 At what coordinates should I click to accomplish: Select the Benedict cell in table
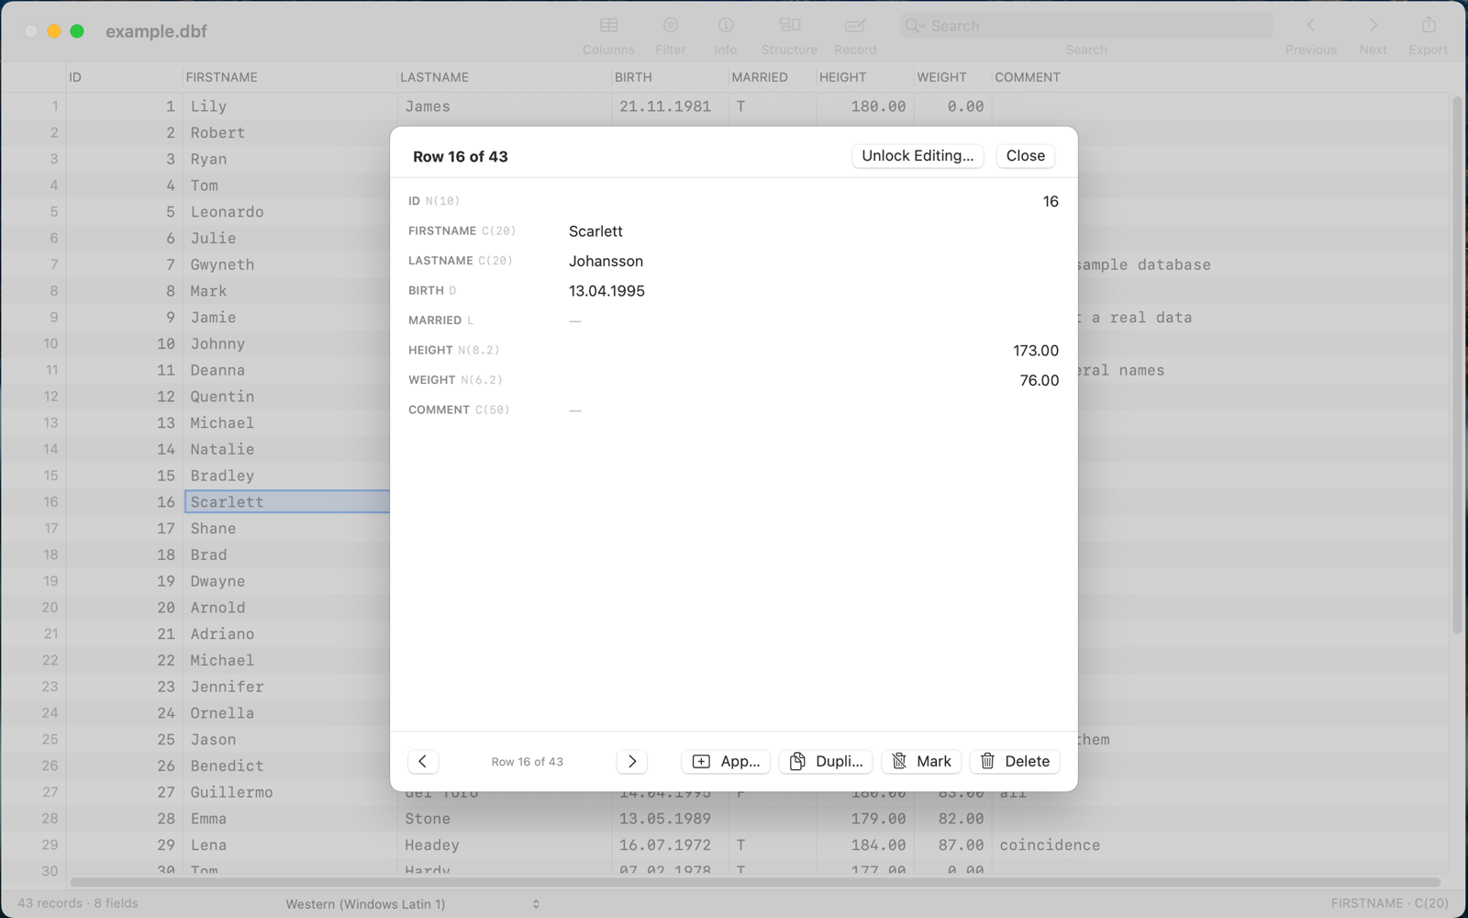pyautogui.click(x=289, y=766)
